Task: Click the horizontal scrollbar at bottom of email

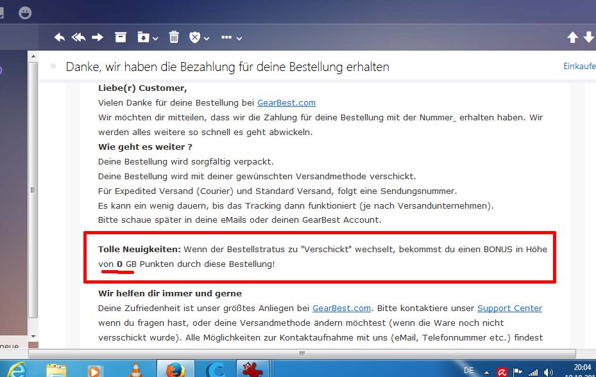Action: 302,353
